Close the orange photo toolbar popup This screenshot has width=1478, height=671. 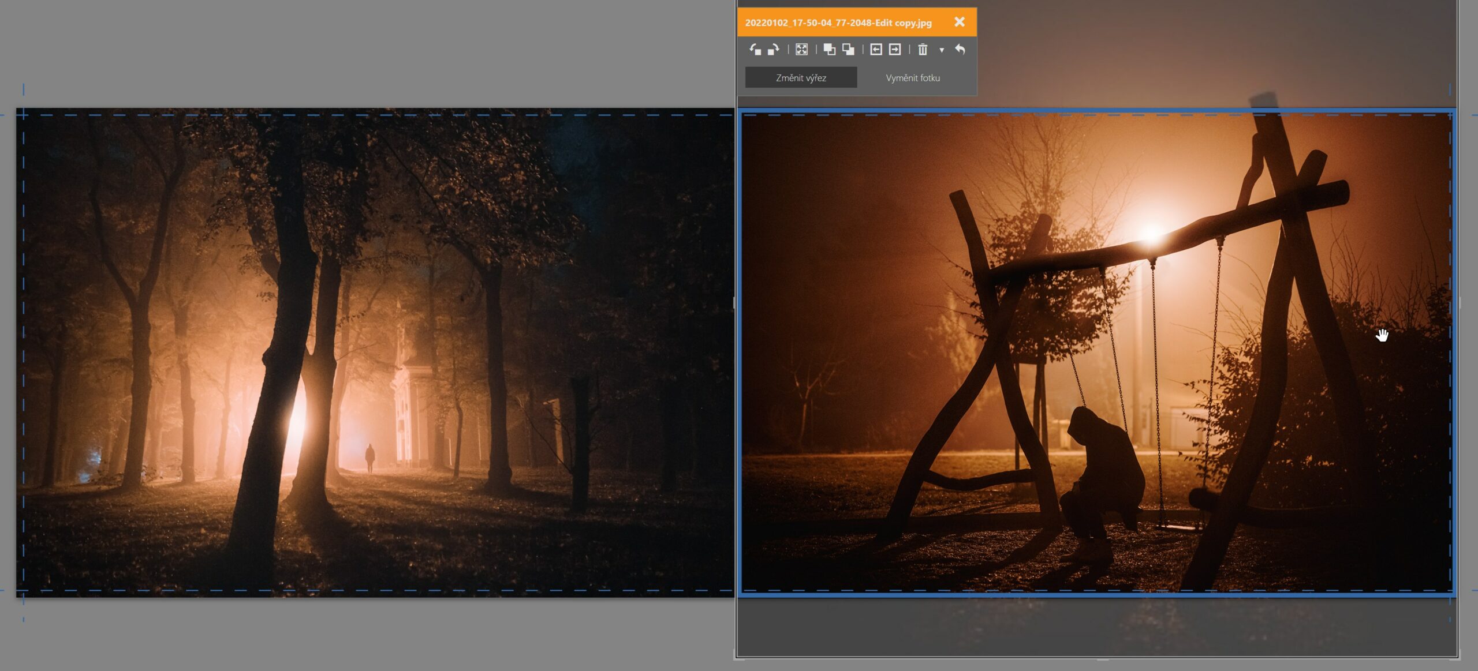(960, 22)
